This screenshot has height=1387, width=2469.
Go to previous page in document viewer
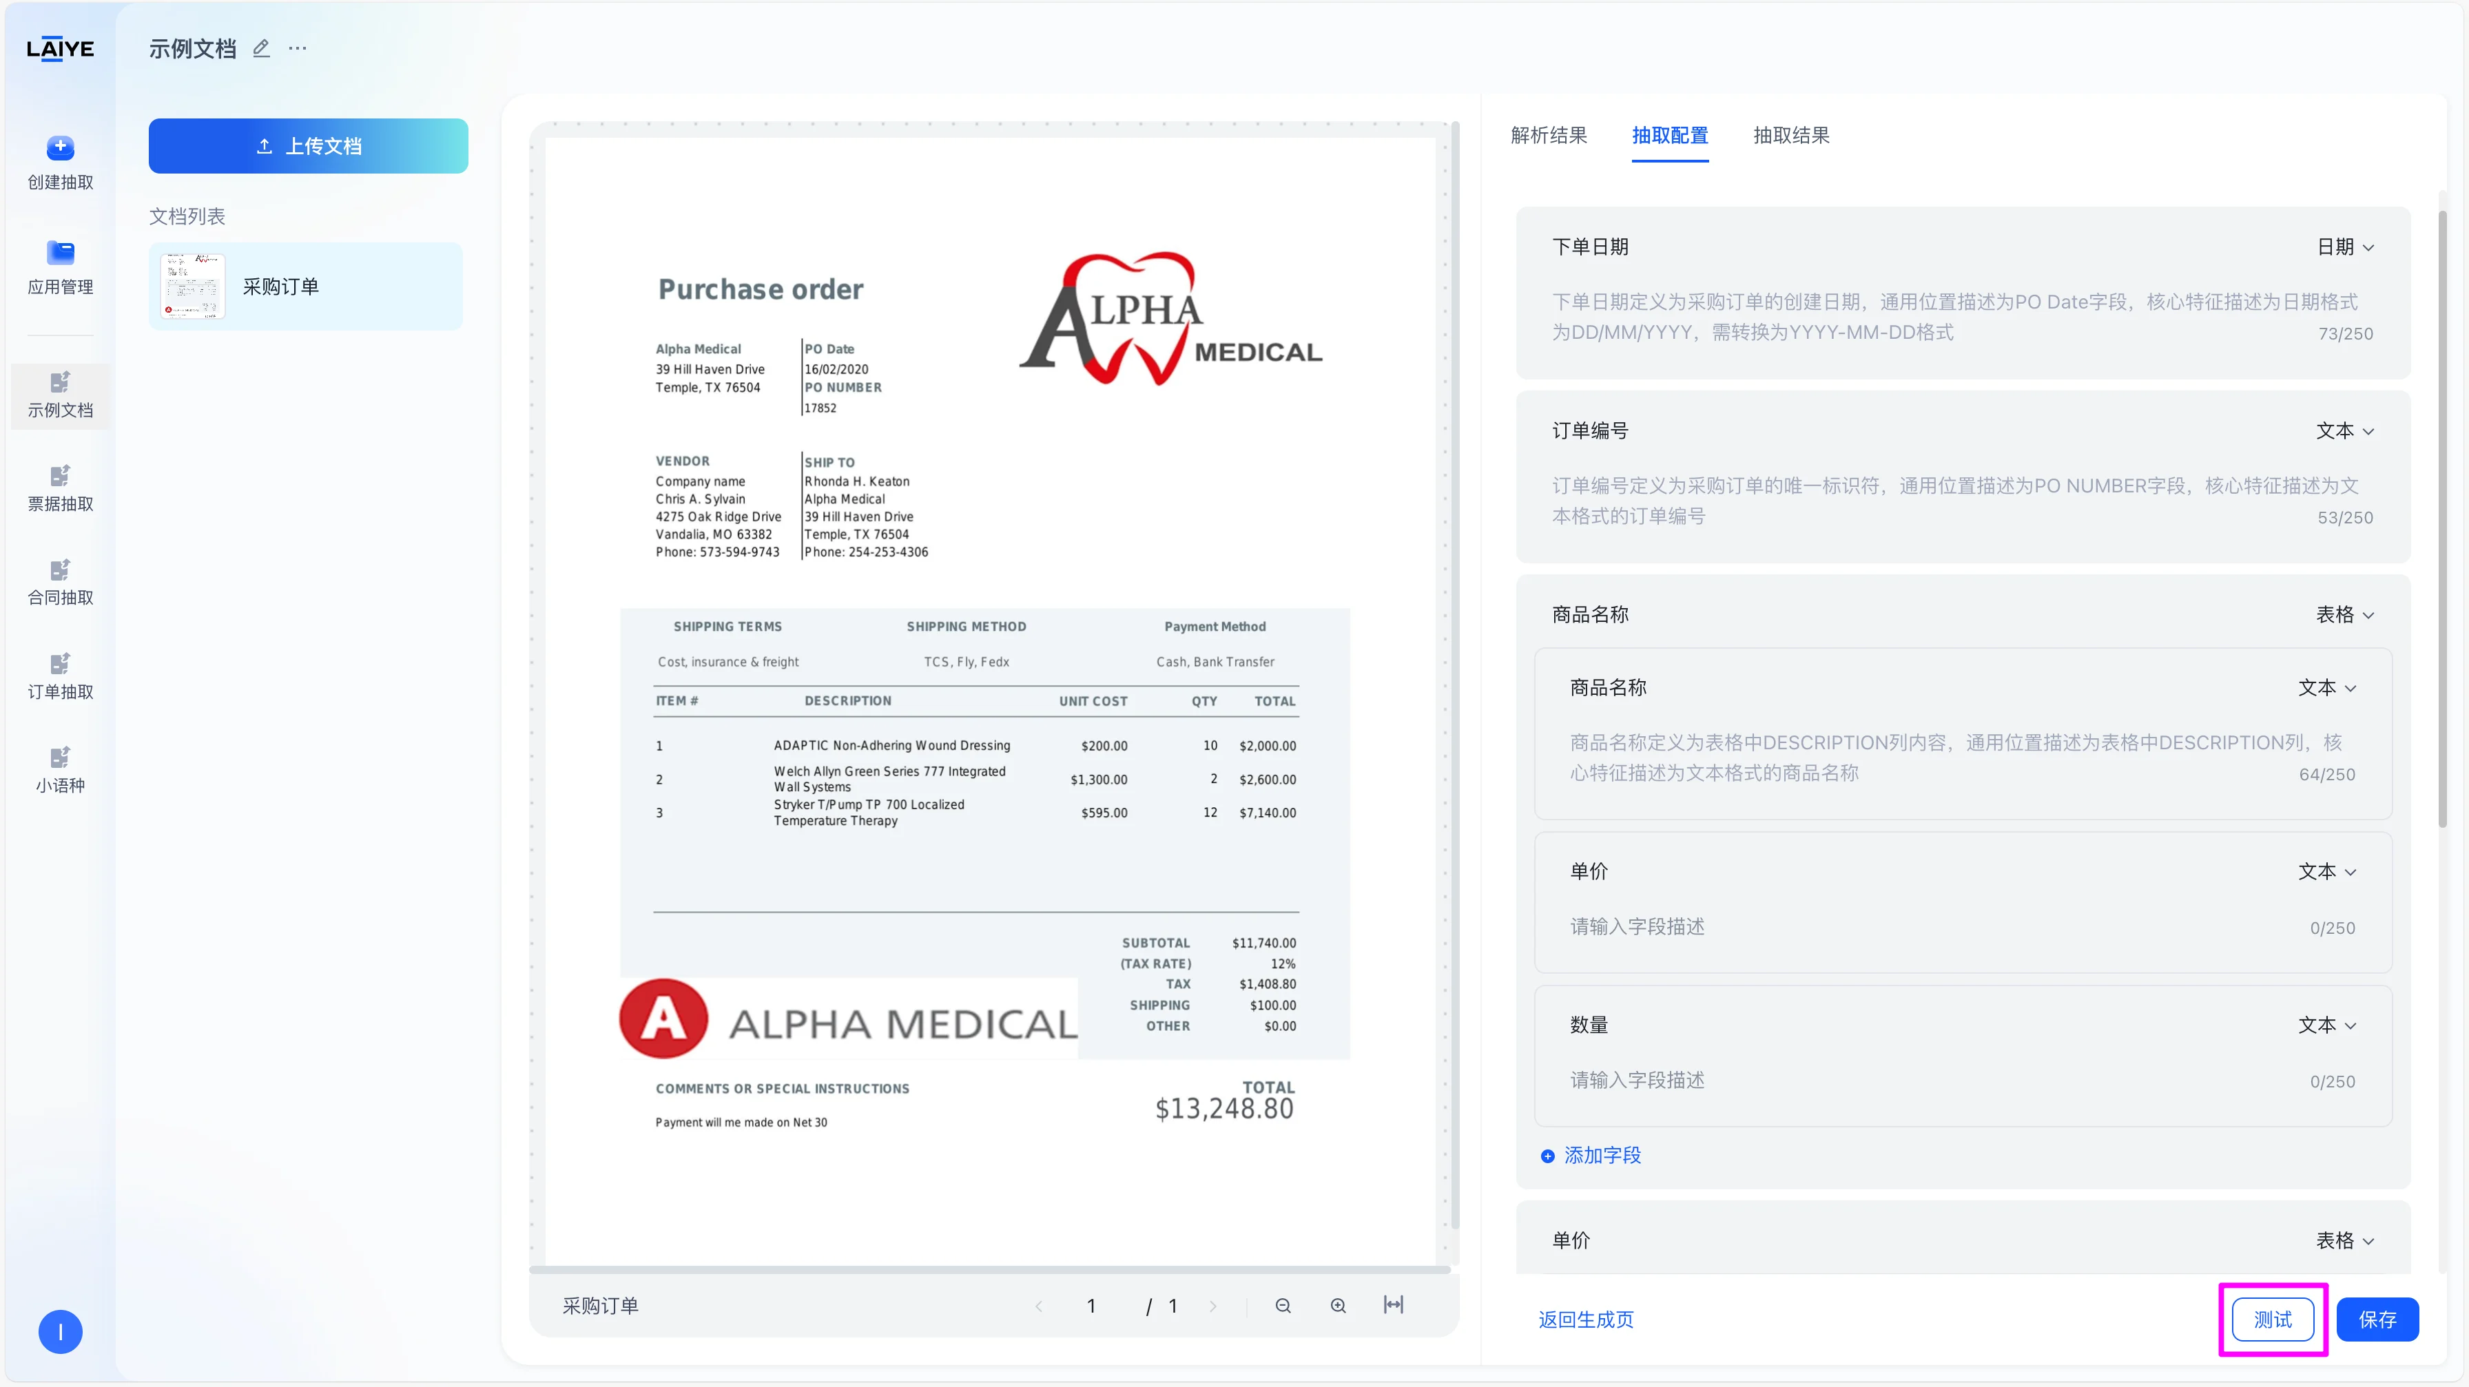[x=1038, y=1306]
